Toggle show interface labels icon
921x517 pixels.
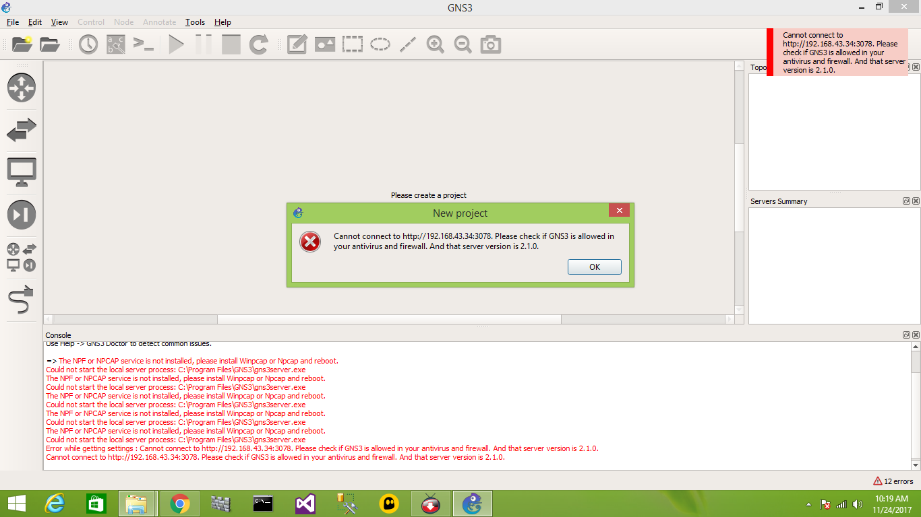click(115, 44)
